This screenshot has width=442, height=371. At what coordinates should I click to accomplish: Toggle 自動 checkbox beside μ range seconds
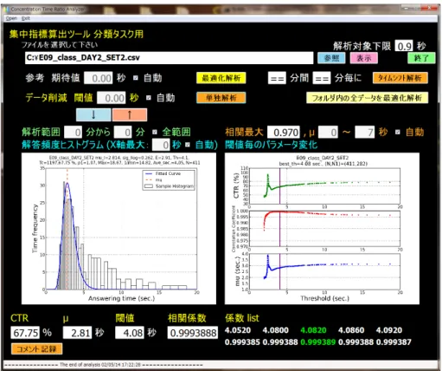click(x=398, y=132)
